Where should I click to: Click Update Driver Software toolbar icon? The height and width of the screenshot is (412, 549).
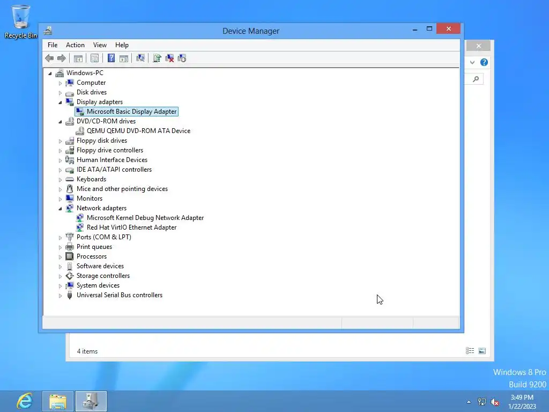pos(157,58)
